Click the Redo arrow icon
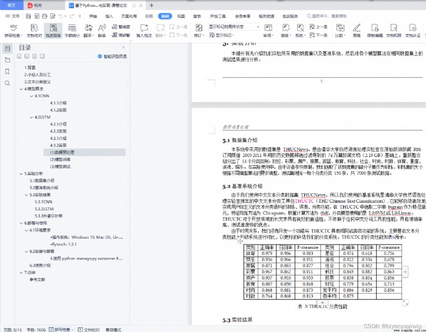Viewport: 426px width, 332px height. [x=72, y=17]
